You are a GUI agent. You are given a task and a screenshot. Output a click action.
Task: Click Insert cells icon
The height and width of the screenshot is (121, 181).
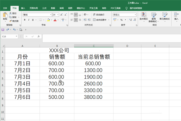(x=176, y=15)
